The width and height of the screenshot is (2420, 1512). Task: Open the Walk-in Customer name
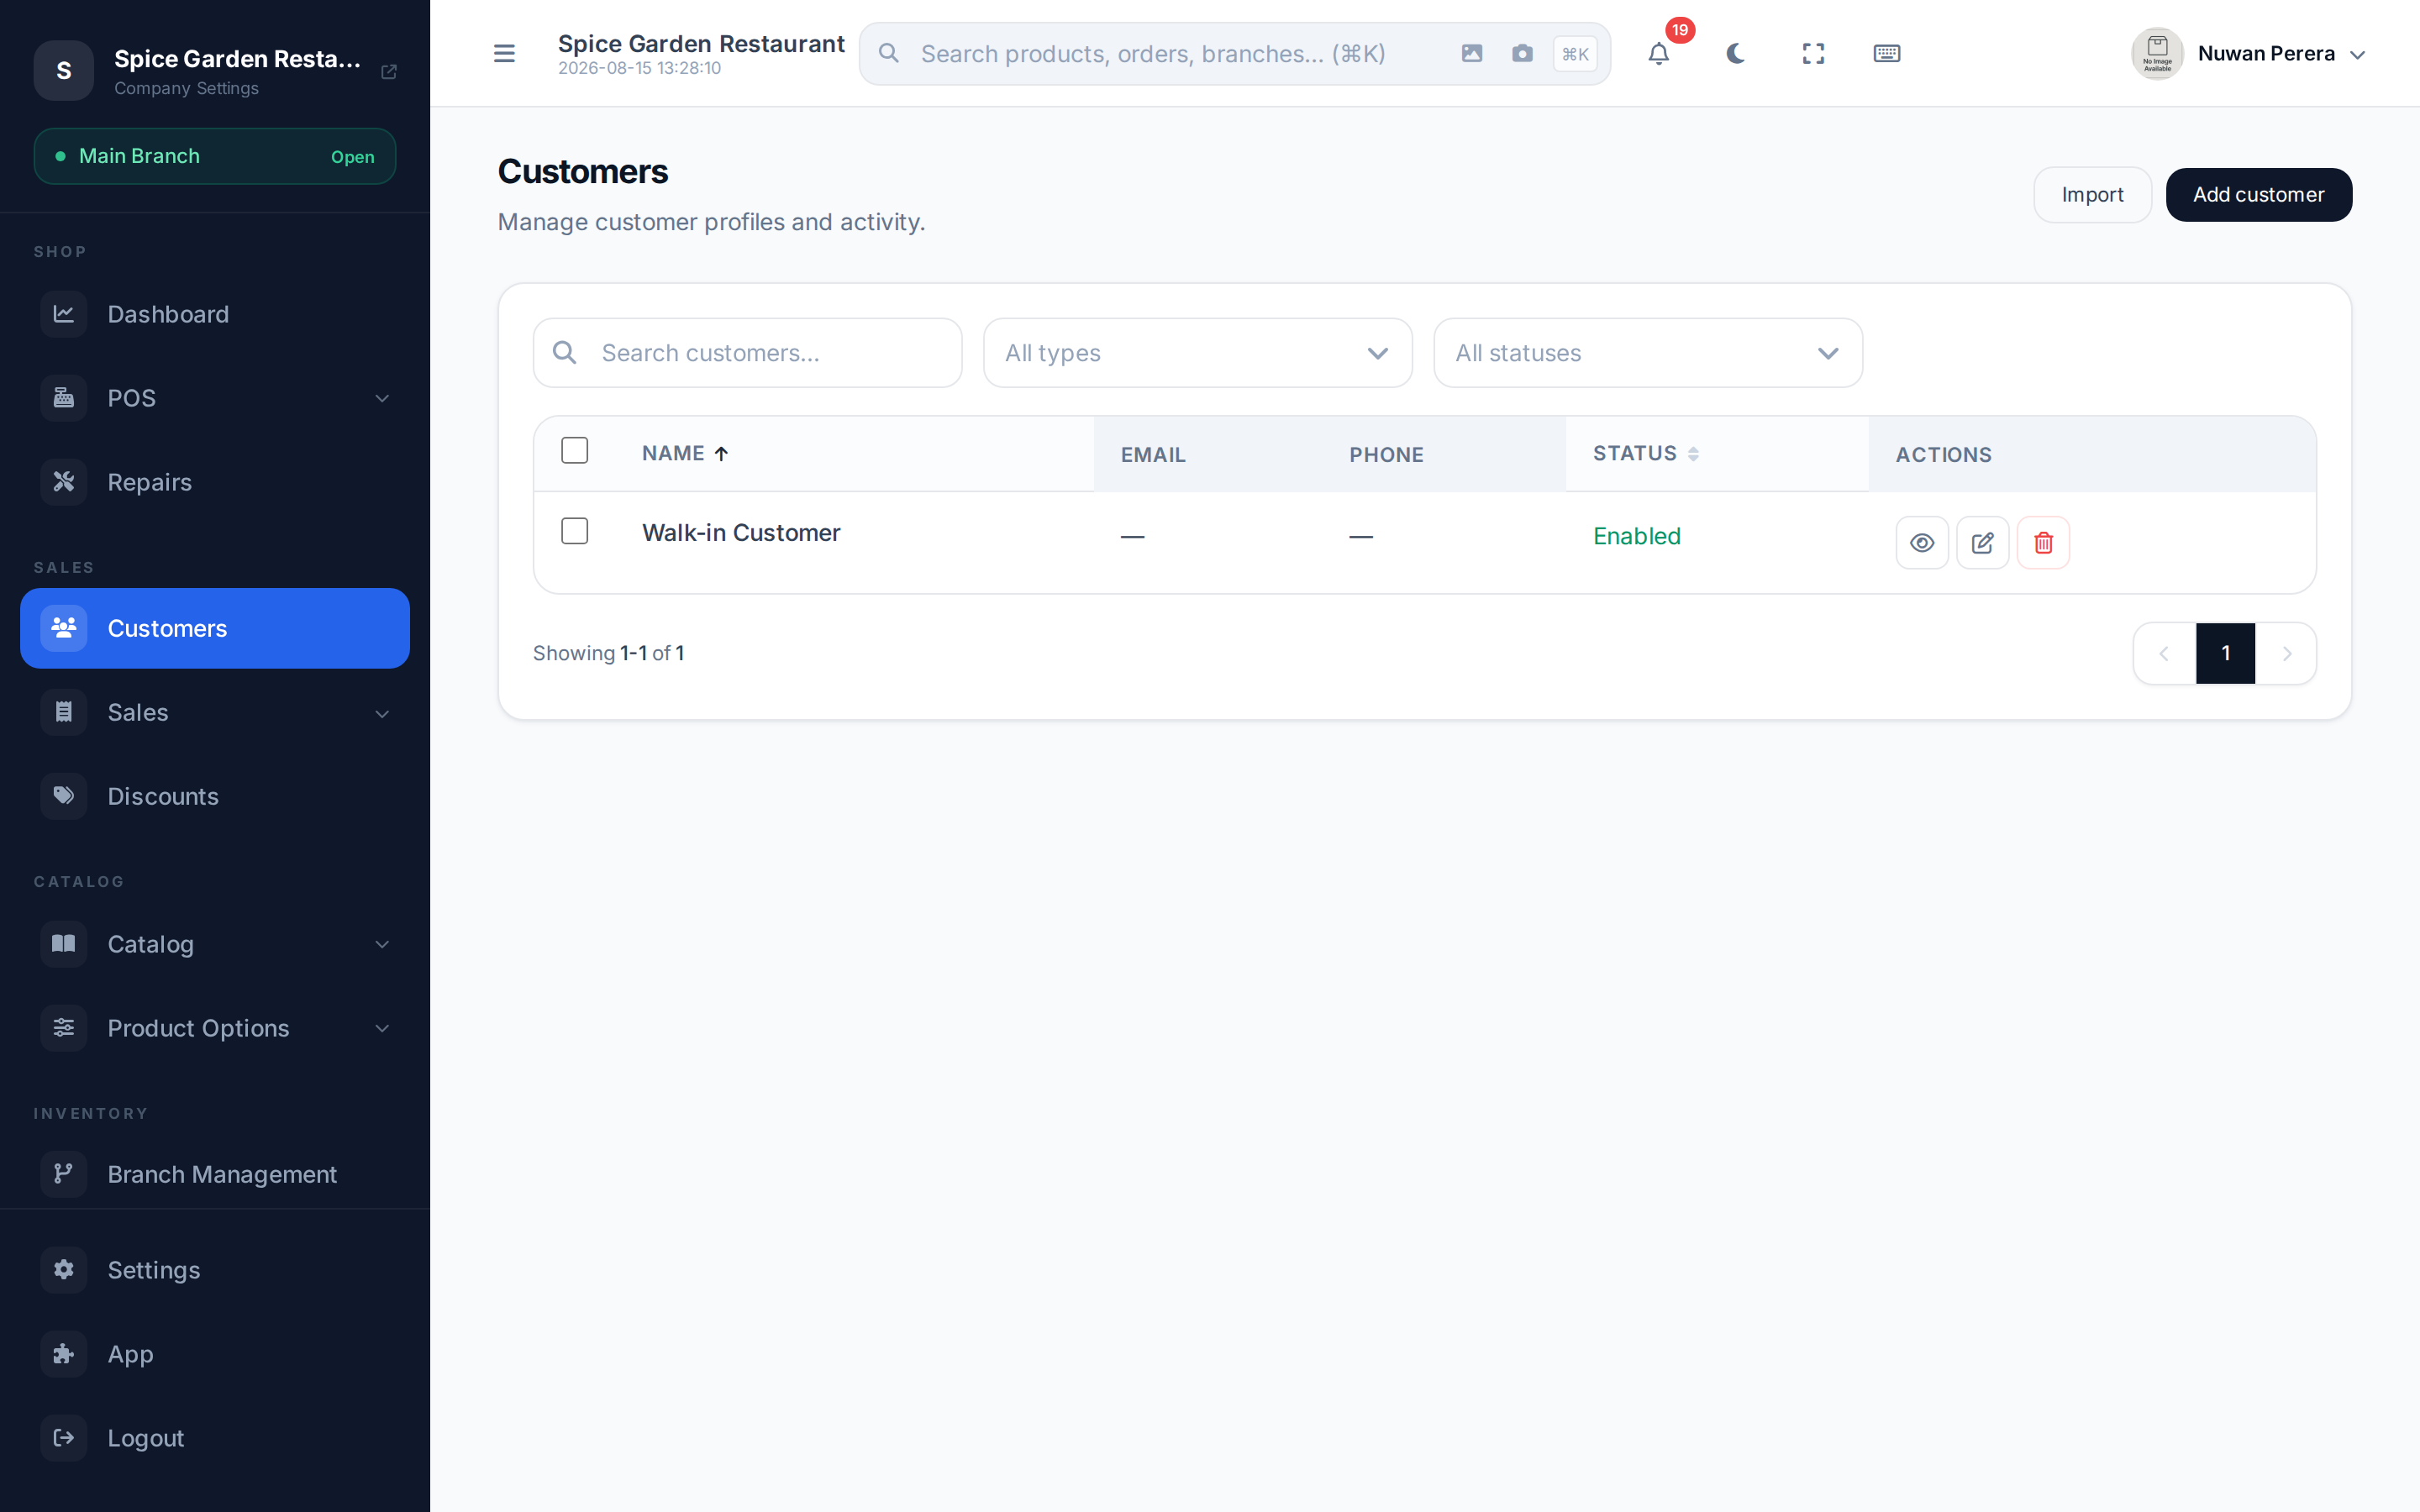point(741,533)
